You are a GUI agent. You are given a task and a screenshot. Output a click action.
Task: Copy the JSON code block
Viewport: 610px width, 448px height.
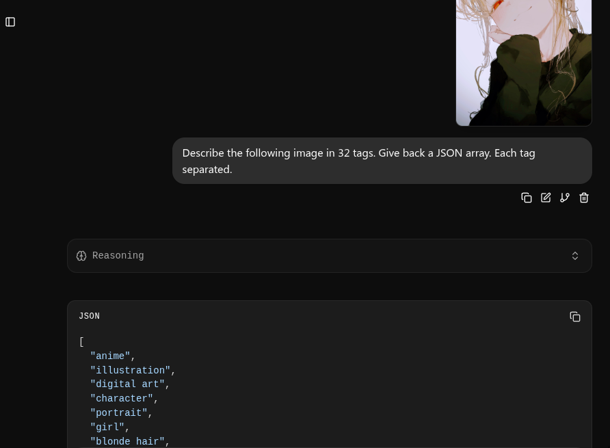[x=575, y=317]
